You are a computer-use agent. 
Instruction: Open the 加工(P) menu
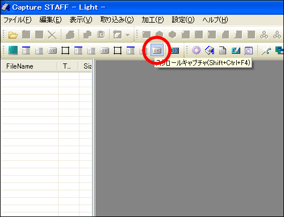click(153, 20)
